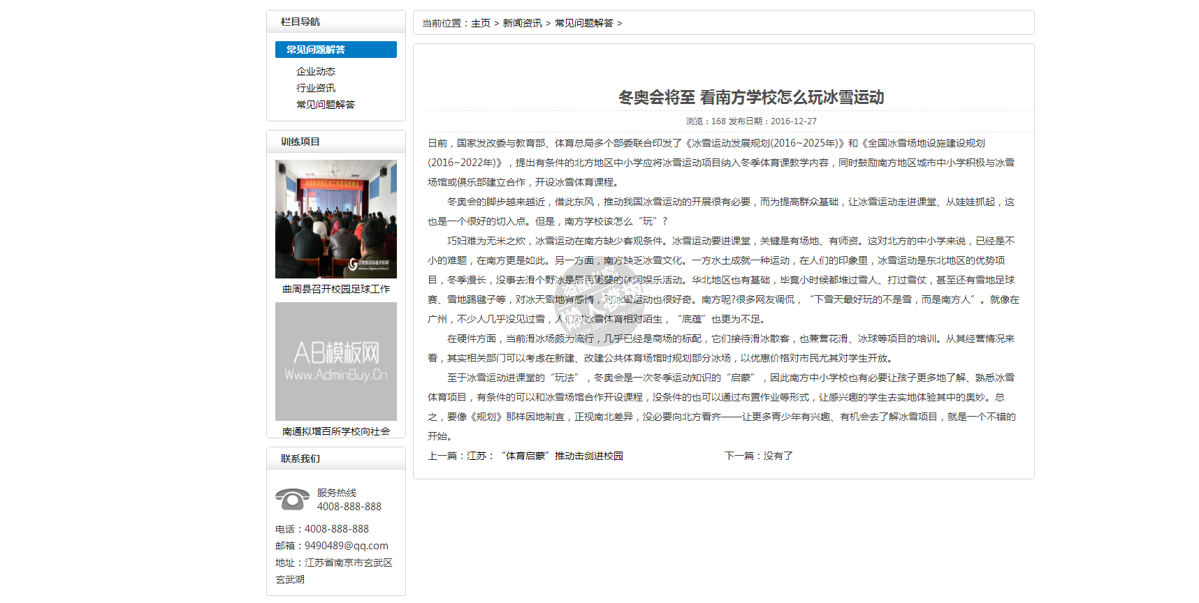Screen dimensions: 1199x603
Task: Go to 主页 in the breadcrumb
Action: coord(480,23)
